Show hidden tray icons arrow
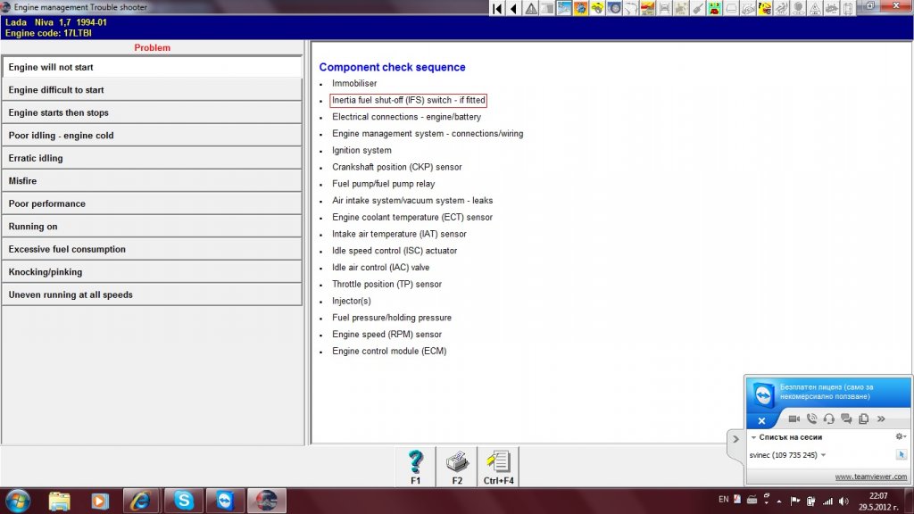914x514 pixels. pos(778,502)
